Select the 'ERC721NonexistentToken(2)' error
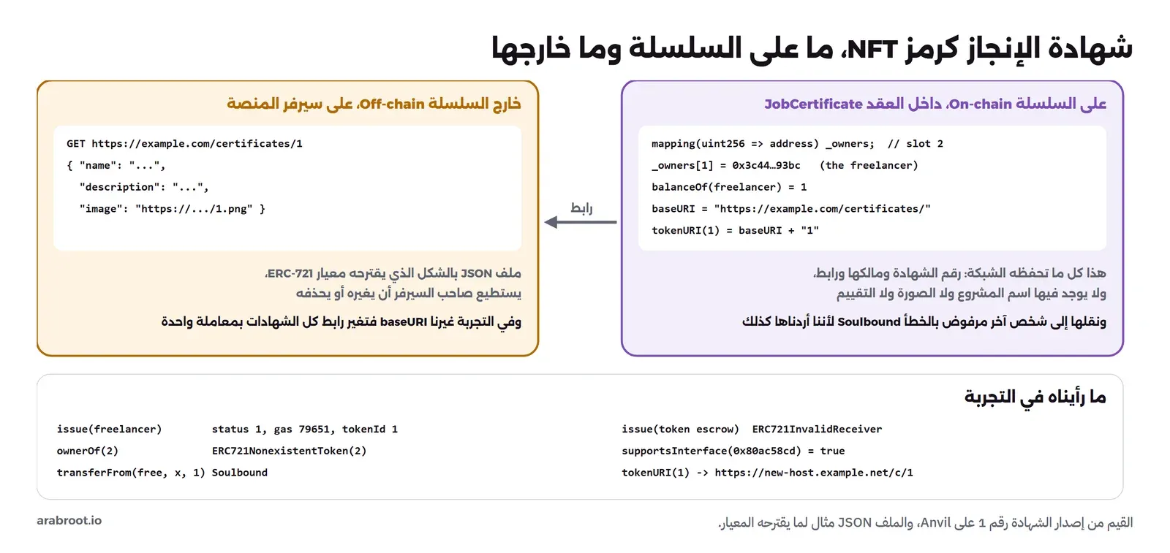The width and height of the screenshot is (1170, 553). (x=290, y=451)
